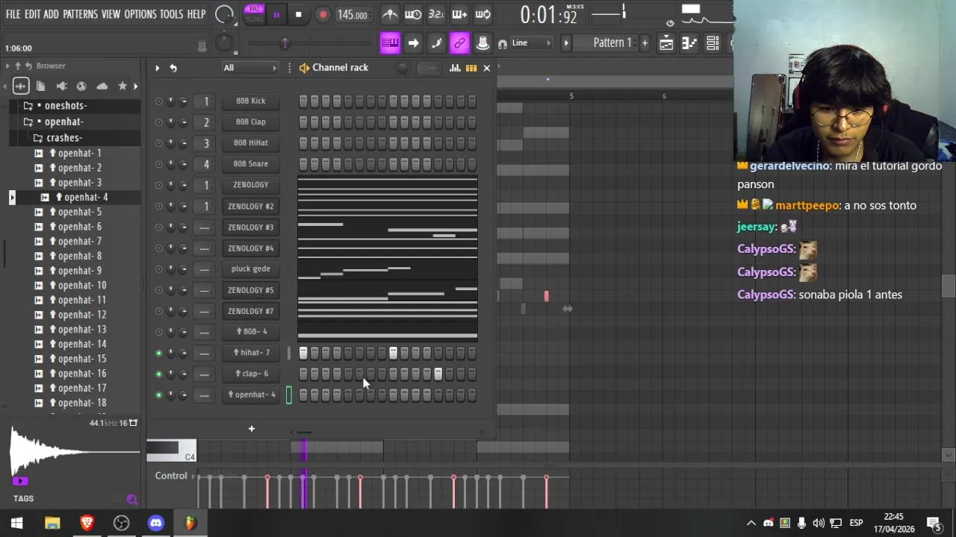This screenshot has height=537, width=956.
Task: Toggle the Channel rack step/piano-roll view icon
Action: [471, 68]
